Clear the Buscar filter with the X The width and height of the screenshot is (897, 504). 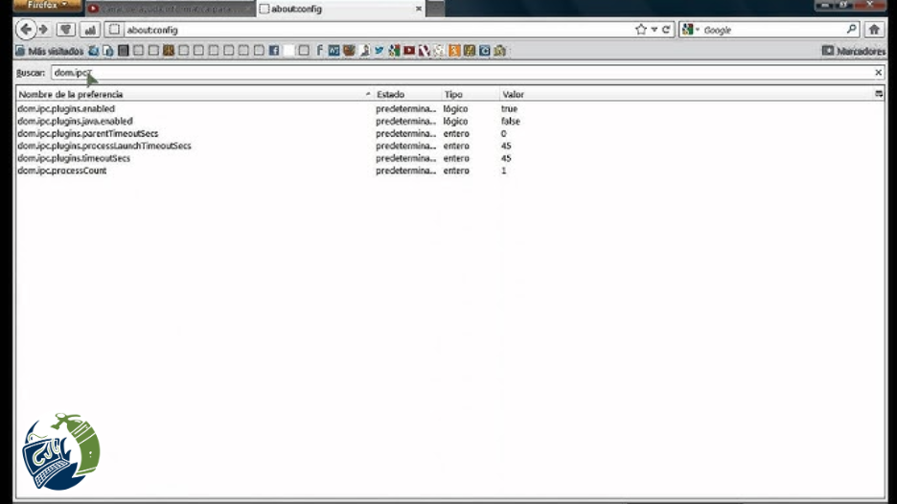[878, 73]
